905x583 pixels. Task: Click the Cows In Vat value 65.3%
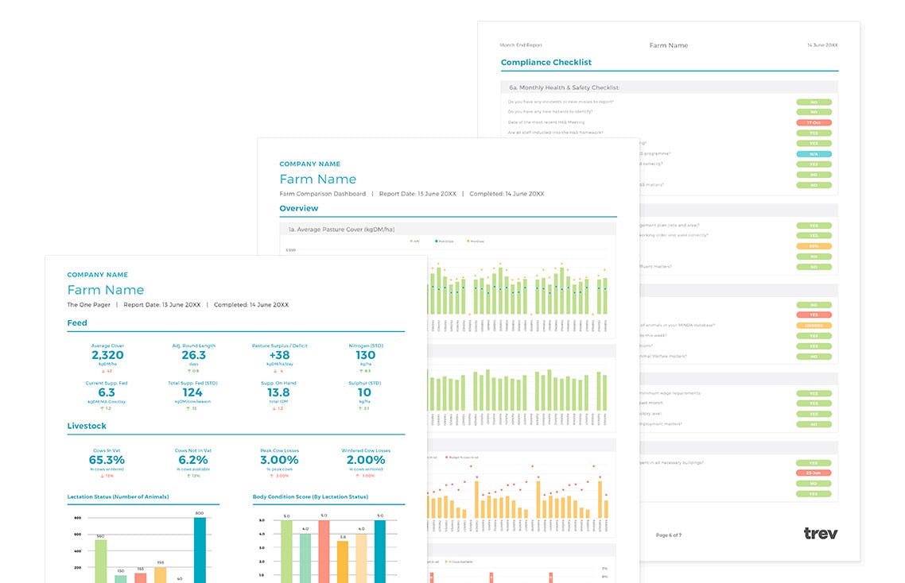pyautogui.click(x=107, y=460)
